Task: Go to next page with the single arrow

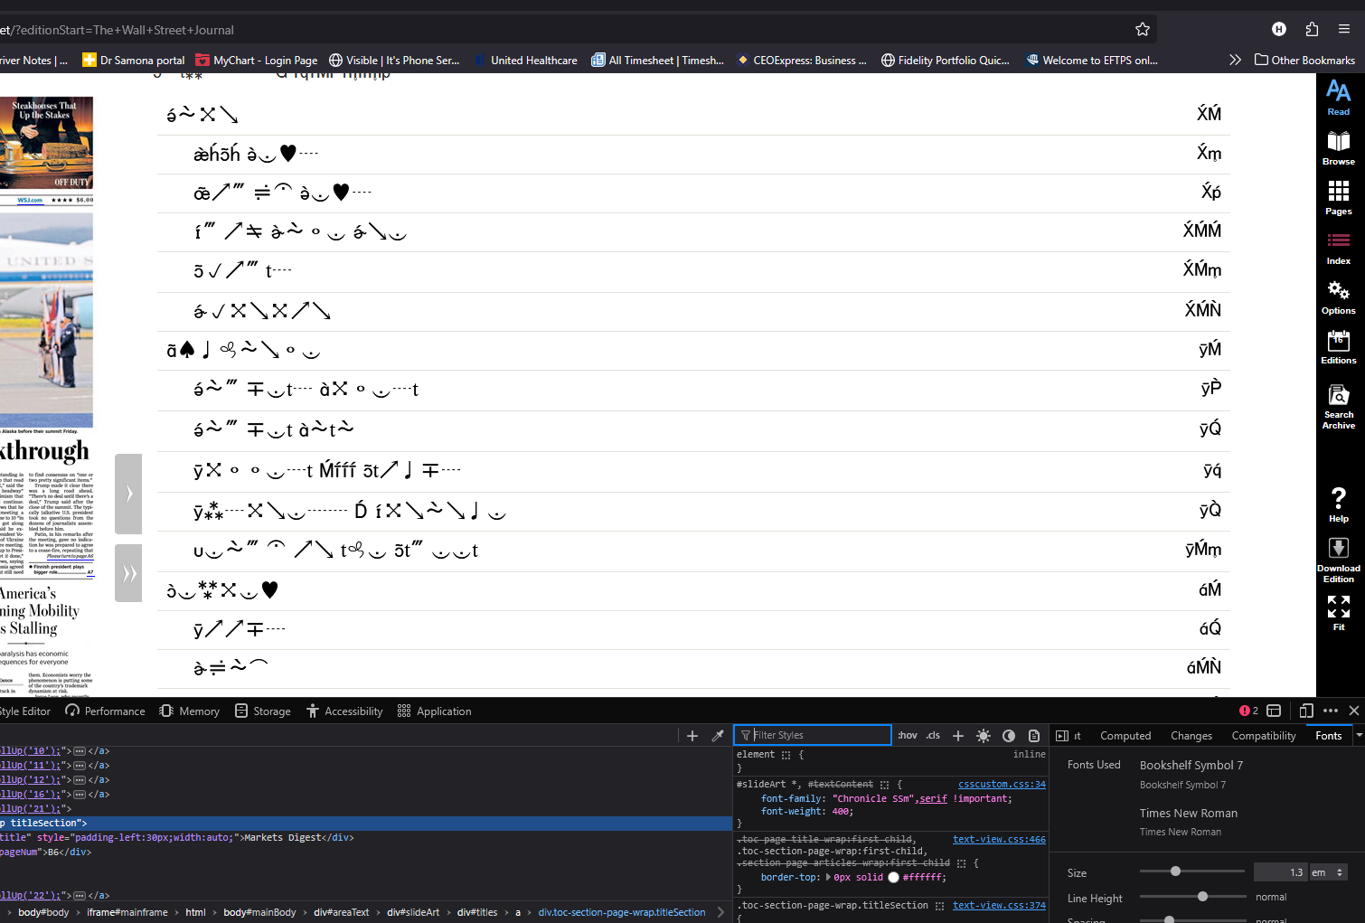Action: coord(128,494)
